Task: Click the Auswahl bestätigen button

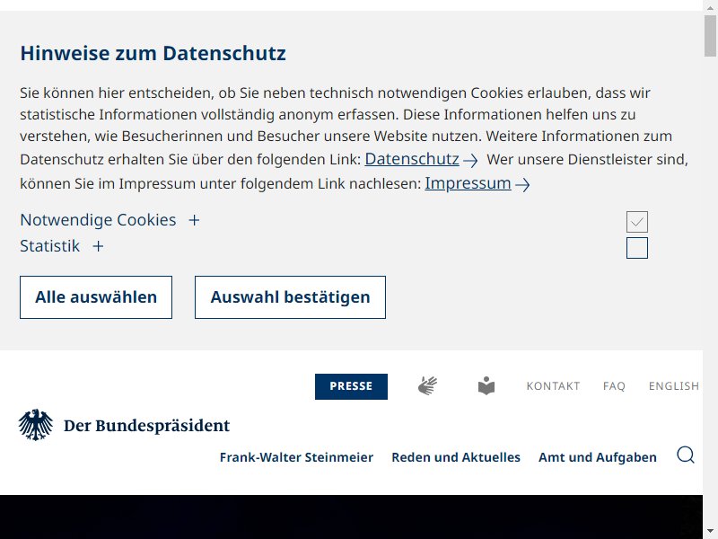Action: (x=290, y=297)
